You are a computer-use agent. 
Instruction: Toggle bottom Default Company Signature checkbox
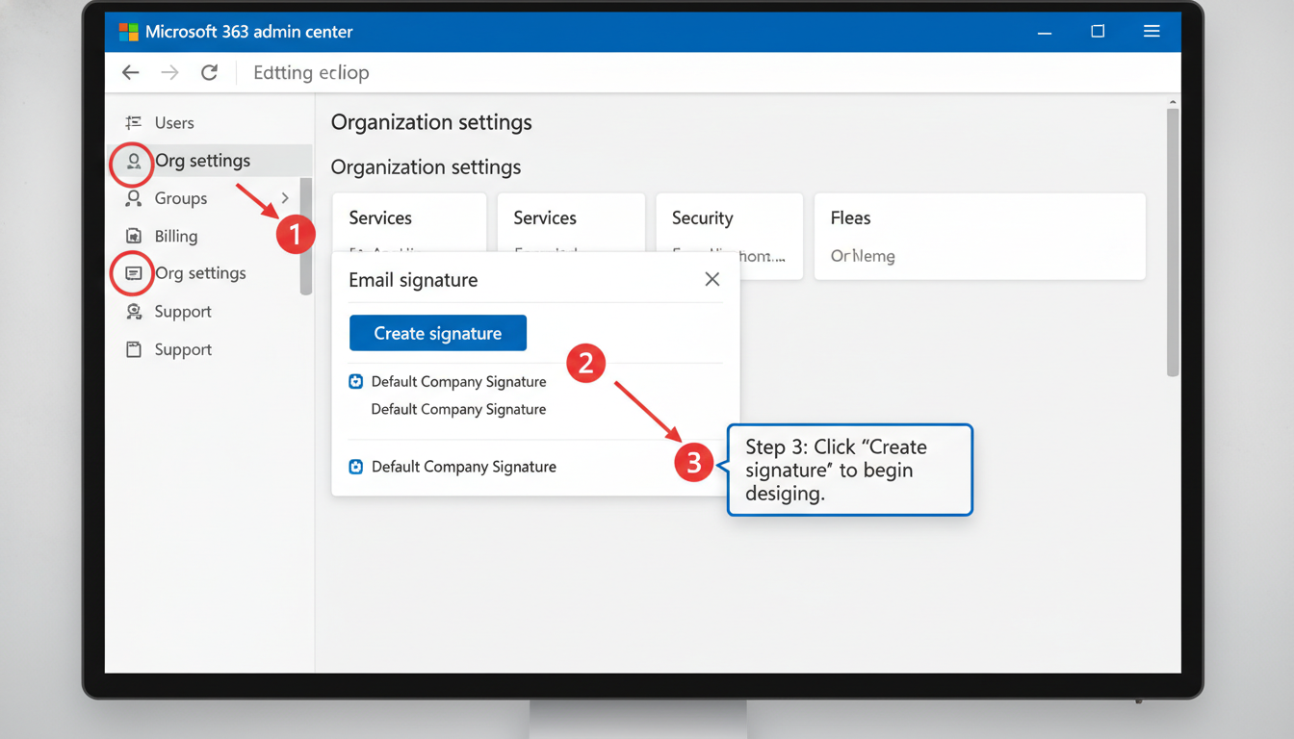[x=356, y=467]
